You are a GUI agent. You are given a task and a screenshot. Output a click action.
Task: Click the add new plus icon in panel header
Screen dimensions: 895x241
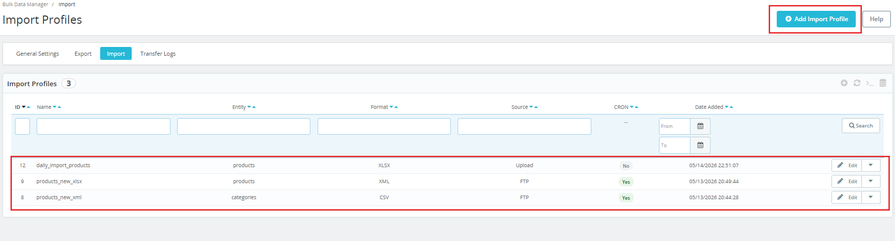[844, 83]
